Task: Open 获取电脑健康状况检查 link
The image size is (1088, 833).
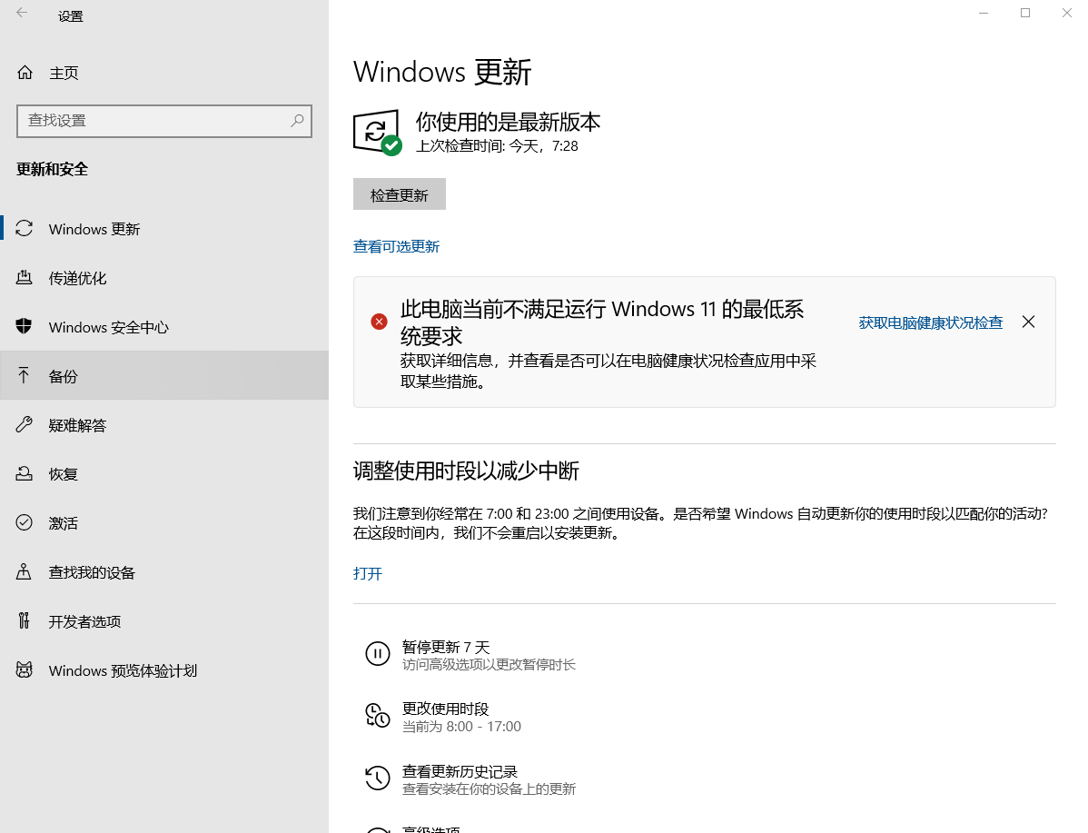Action: 931,322
